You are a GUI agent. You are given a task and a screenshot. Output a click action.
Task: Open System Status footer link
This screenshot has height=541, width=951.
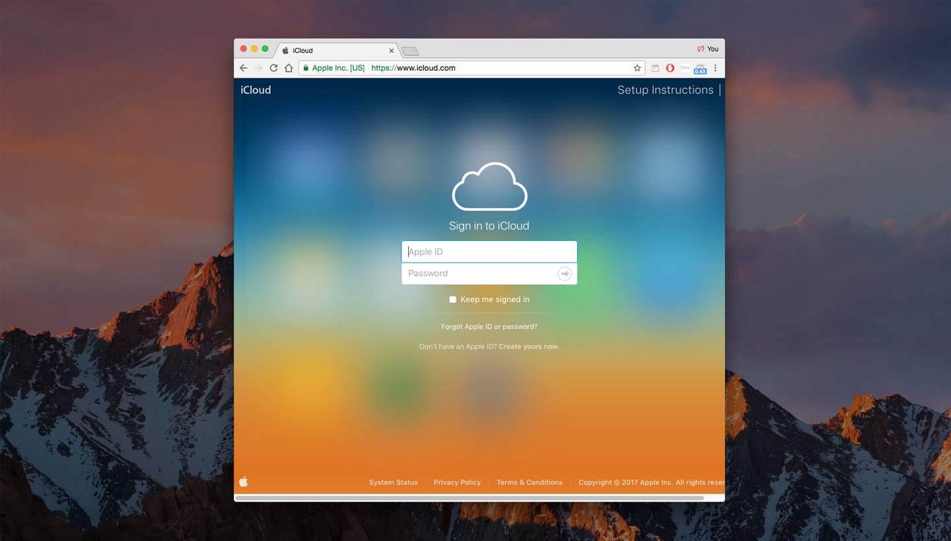(x=394, y=482)
